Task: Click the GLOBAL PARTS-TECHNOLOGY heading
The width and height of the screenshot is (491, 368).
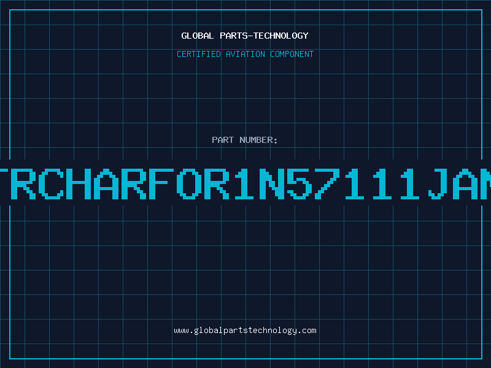Action: coord(245,36)
